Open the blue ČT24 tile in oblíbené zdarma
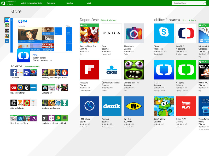 (164, 70)
